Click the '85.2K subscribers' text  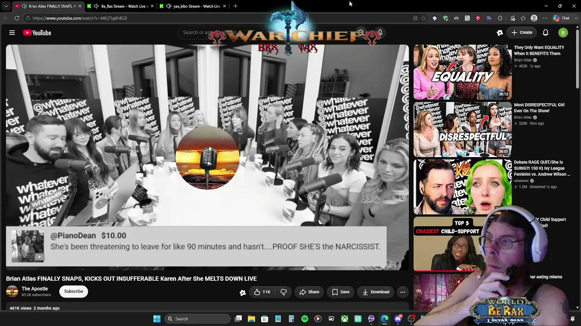[x=36, y=295]
